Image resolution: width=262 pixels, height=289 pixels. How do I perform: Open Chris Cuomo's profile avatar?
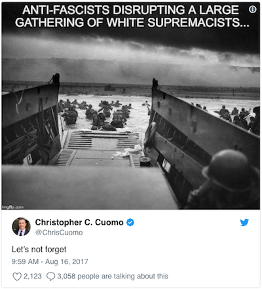click(x=21, y=227)
